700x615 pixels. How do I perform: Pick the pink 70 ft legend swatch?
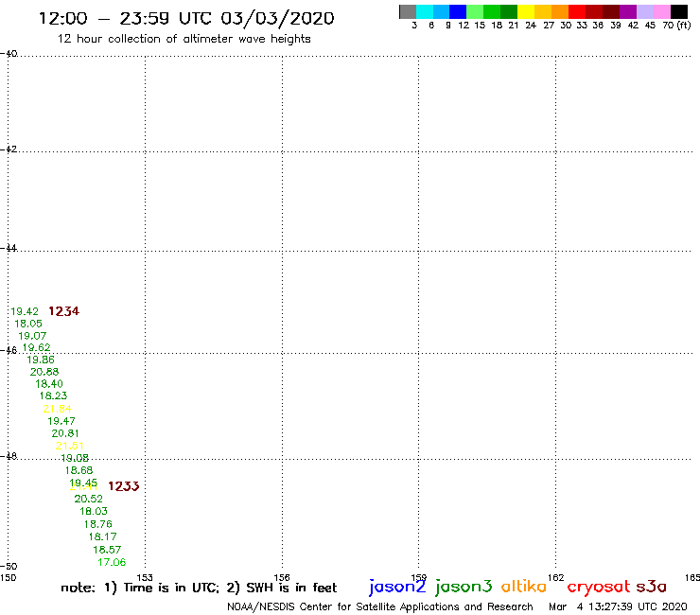point(661,11)
